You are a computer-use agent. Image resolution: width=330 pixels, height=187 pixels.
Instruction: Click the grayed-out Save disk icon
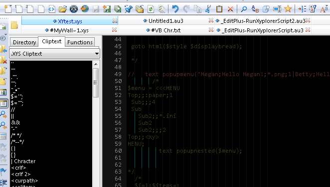(x=96, y=9)
